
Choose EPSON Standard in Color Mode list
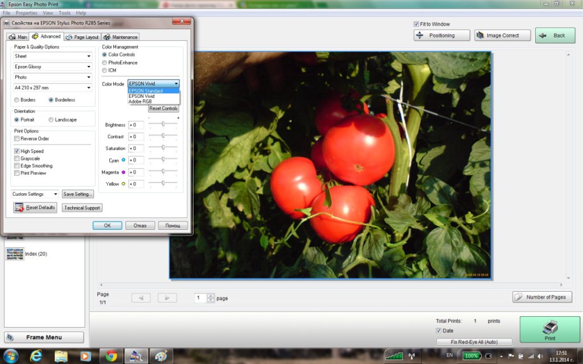(154, 90)
